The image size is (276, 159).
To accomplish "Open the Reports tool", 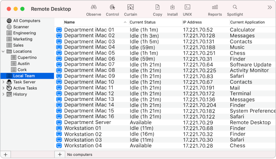I will 215,7.
